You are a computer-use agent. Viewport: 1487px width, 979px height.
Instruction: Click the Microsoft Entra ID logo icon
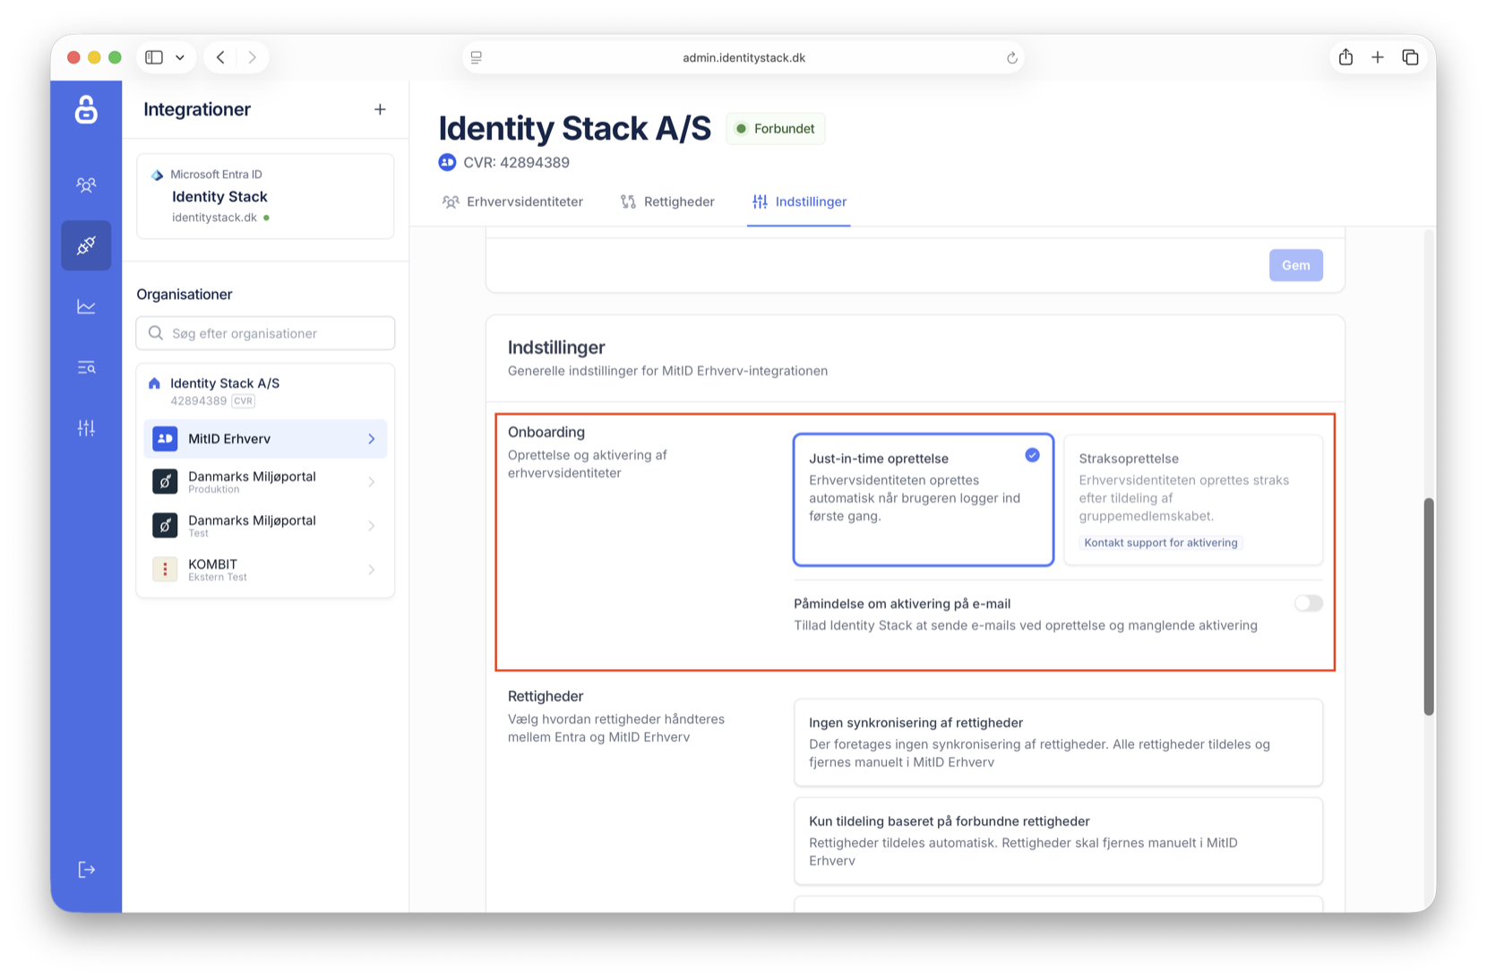coord(158,175)
